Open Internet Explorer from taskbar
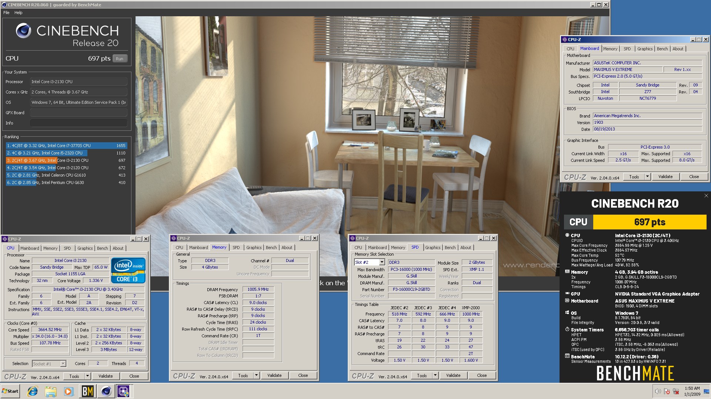 click(x=33, y=391)
